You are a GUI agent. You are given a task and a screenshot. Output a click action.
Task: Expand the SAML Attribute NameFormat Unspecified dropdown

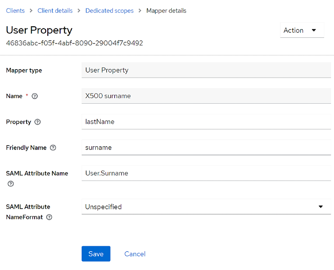pyautogui.click(x=206, y=206)
